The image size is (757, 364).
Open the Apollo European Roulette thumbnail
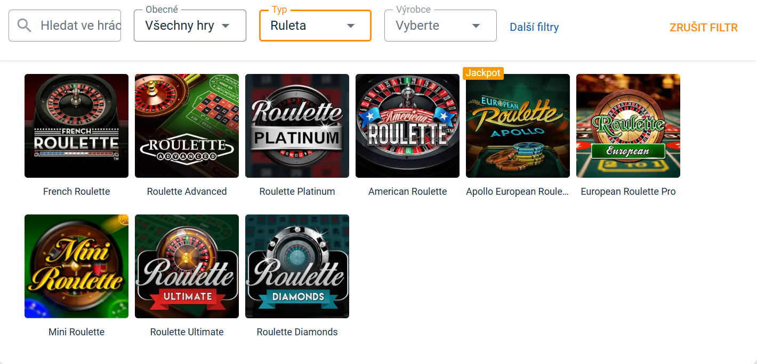click(x=518, y=126)
